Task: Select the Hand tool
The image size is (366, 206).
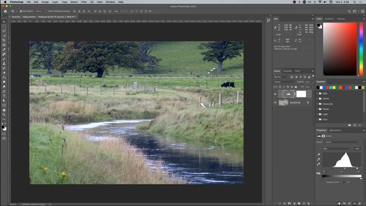Action: (x=4, y=110)
